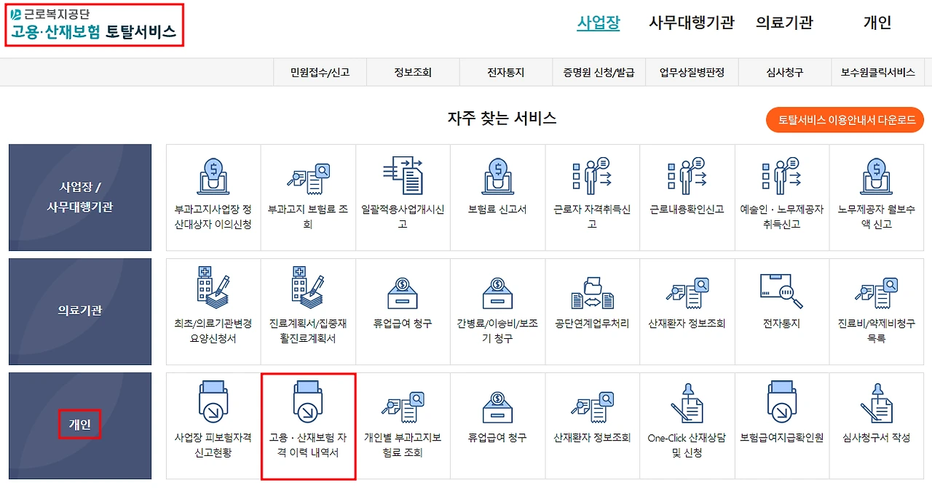Open One-Click 산재상담 및 신청
932x488 pixels.
point(687,425)
